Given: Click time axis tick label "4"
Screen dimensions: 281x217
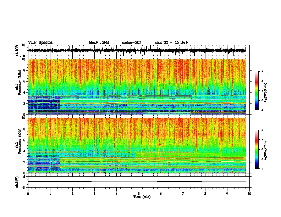Looking at the screenshot, I should 117,194.
